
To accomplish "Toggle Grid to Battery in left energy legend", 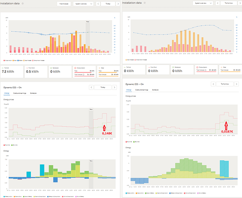I will point(80,196).
